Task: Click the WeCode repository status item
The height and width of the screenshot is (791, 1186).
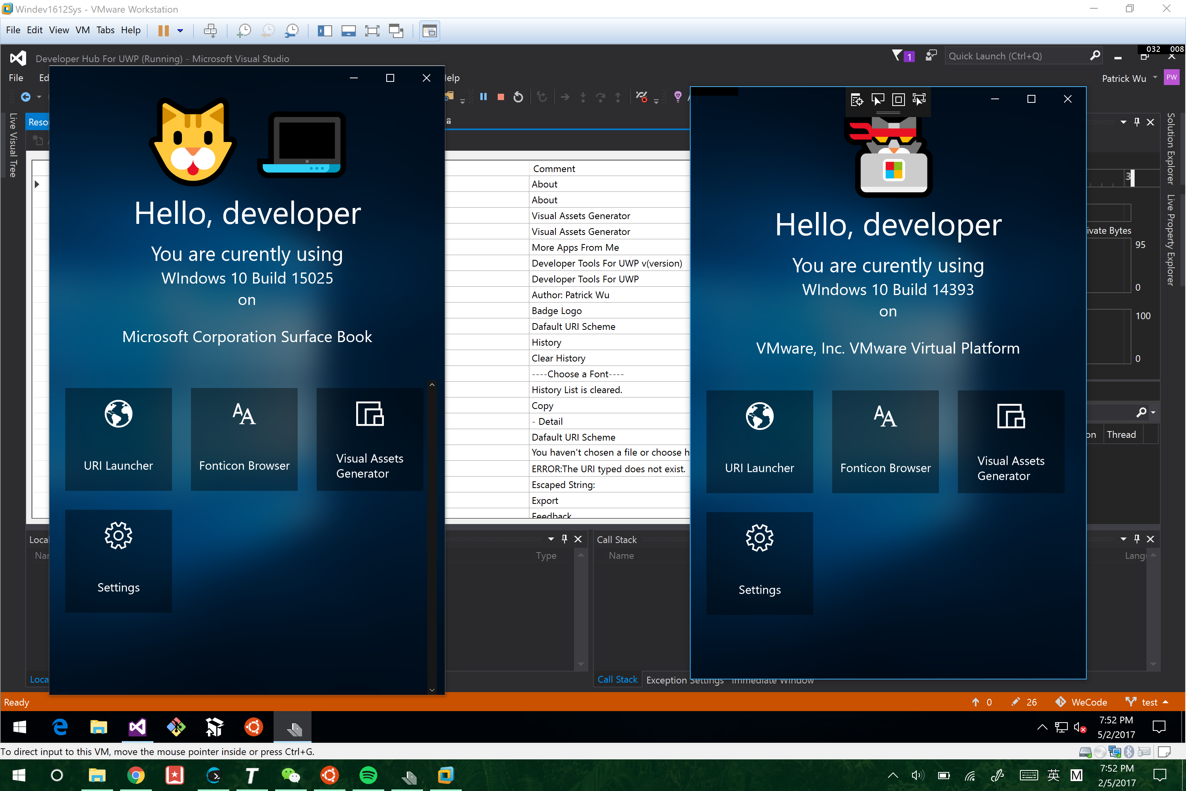Action: (x=1081, y=702)
